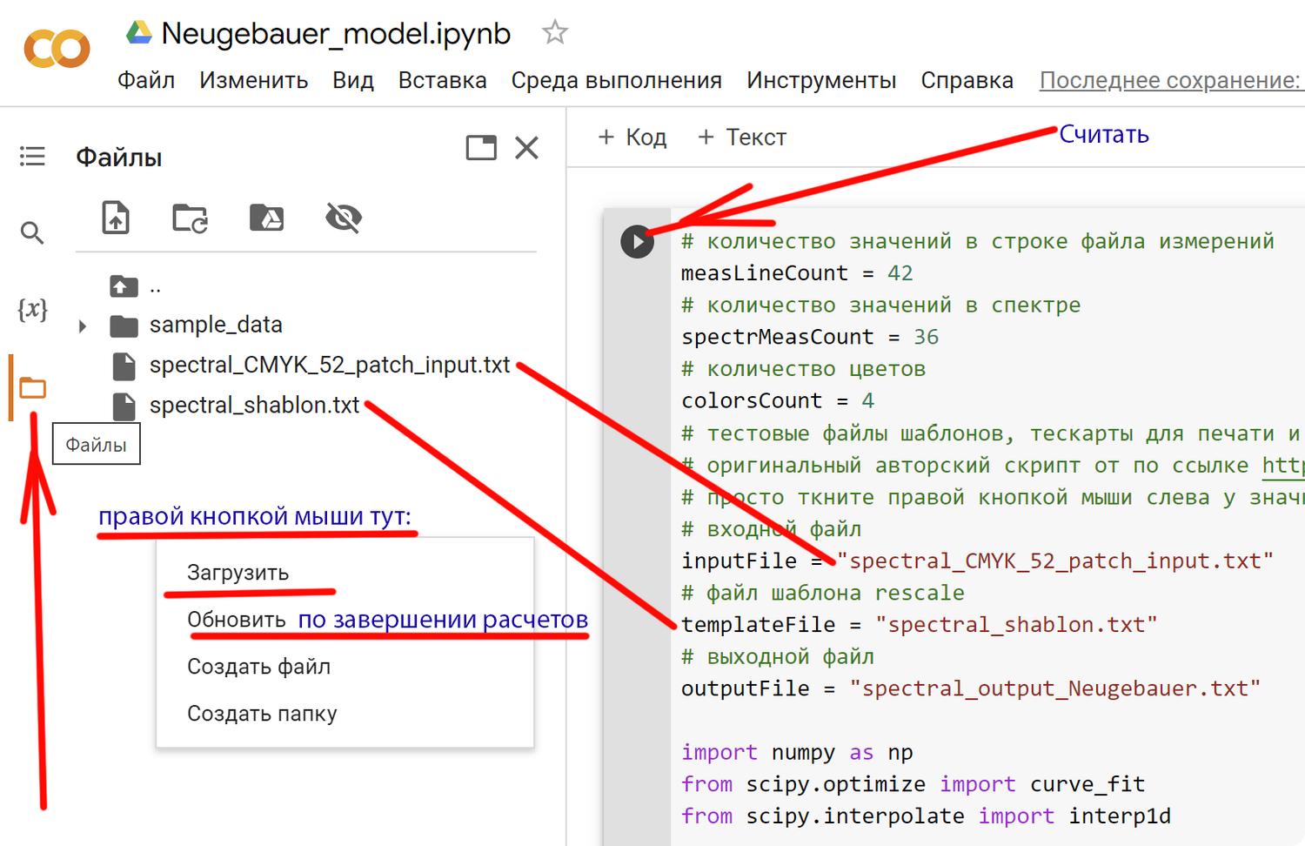Close the Files panel
This screenshot has height=846, width=1305.
pos(527,148)
